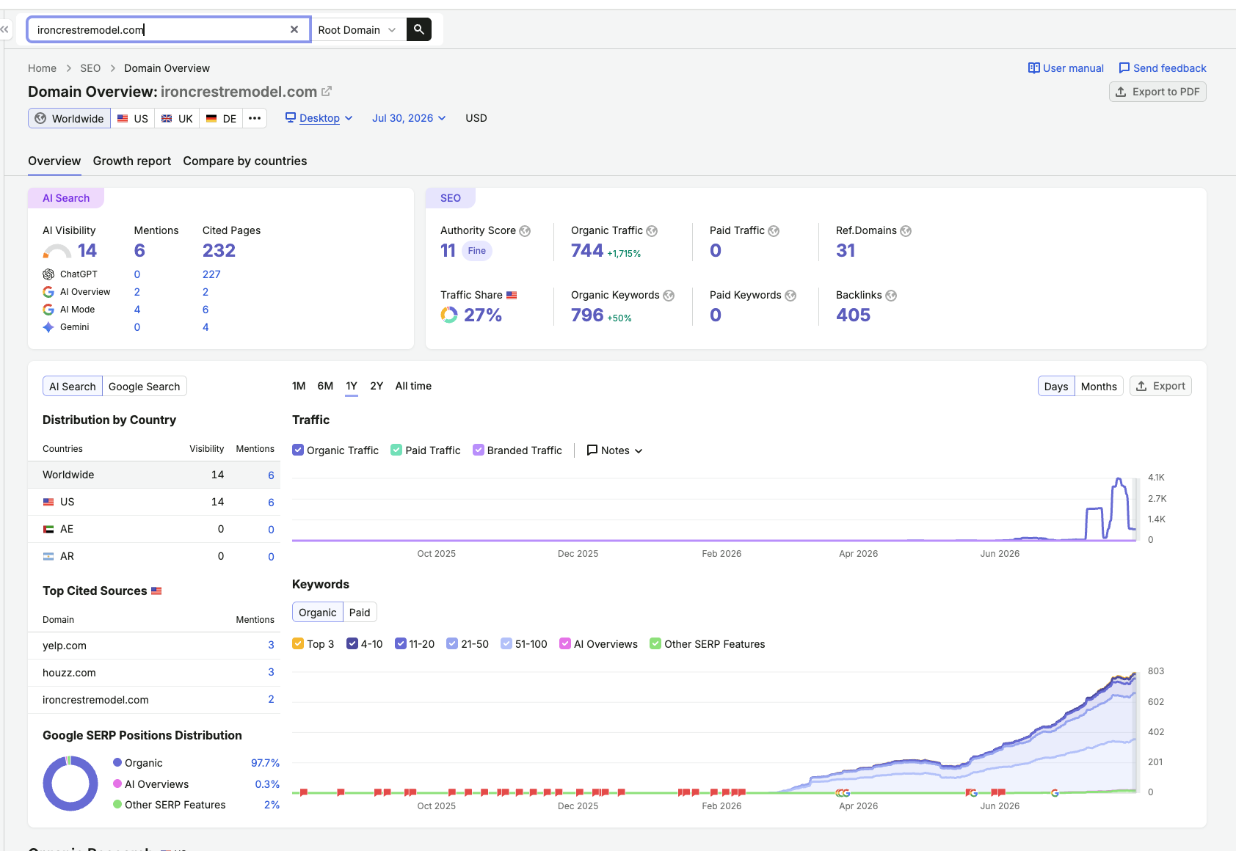This screenshot has height=851, width=1236.
Task: Click the magnifier search button
Action: click(x=419, y=29)
